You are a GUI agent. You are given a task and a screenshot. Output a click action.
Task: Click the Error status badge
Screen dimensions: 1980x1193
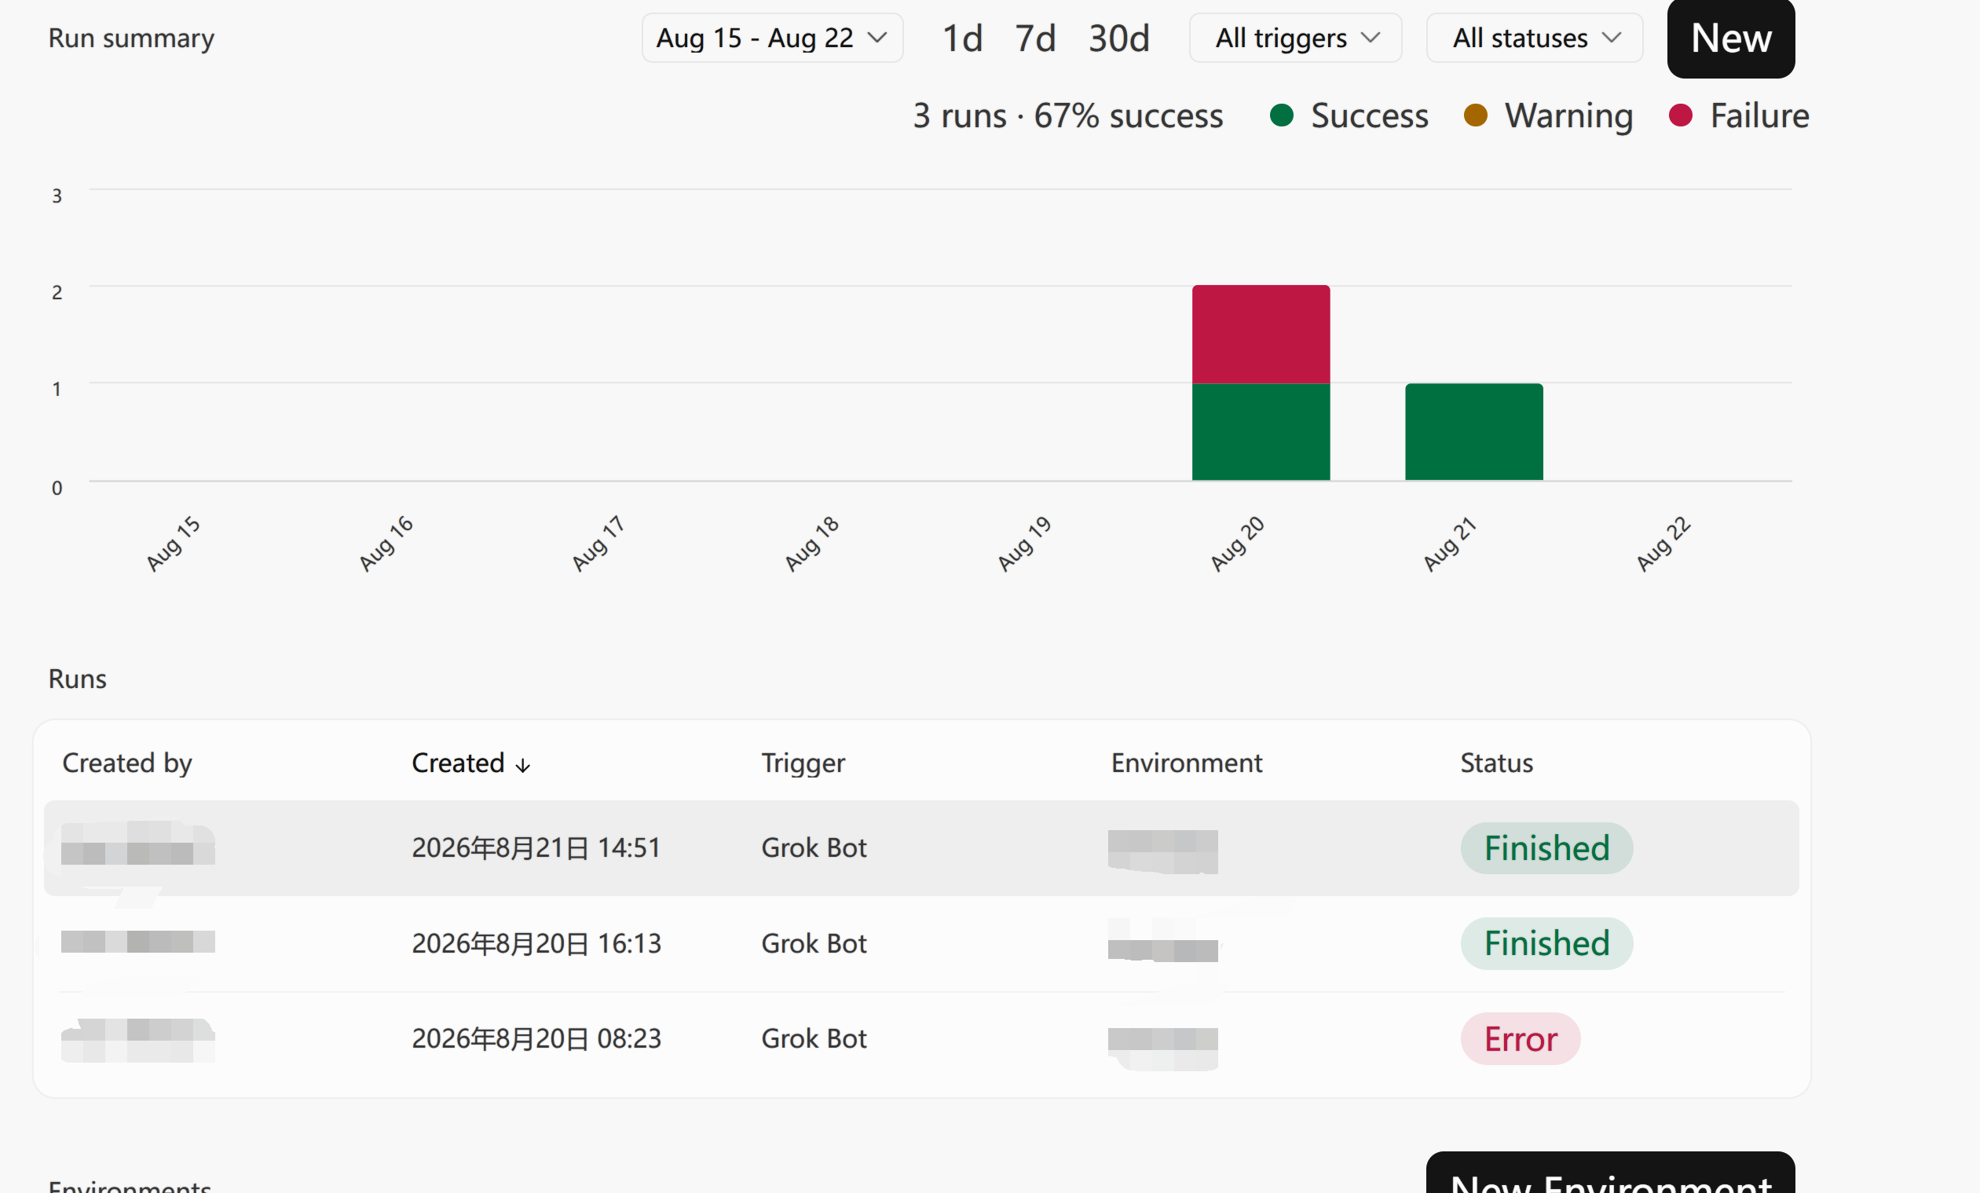(x=1521, y=1039)
